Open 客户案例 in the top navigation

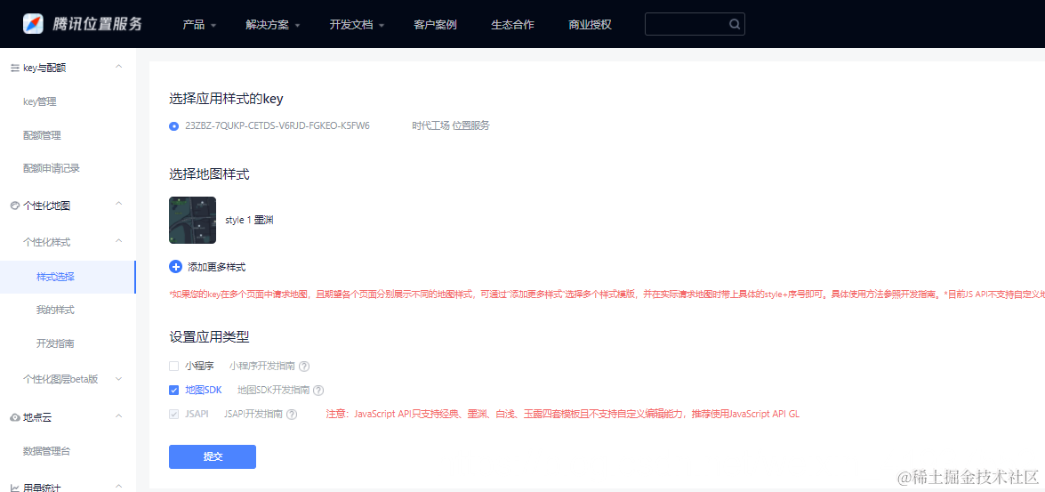435,25
